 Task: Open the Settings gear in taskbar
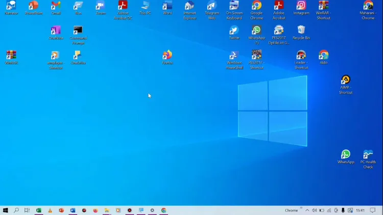coord(152,210)
